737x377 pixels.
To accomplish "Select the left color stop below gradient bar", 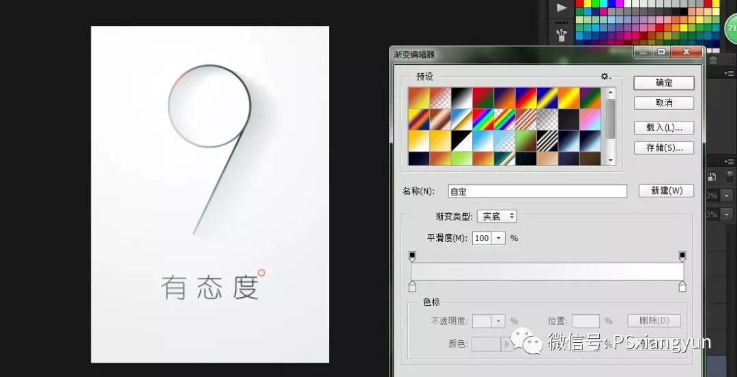I will [x=412, y=287].
